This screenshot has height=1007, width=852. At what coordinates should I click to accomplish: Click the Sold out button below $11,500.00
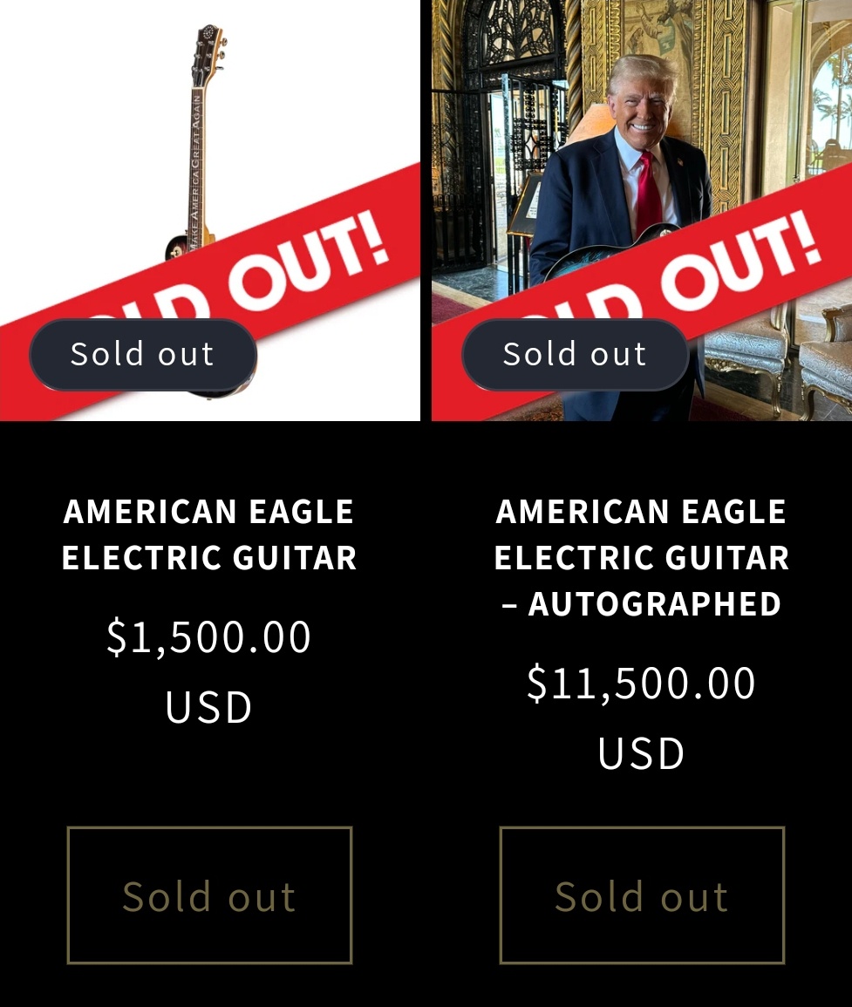click(642, 895)
